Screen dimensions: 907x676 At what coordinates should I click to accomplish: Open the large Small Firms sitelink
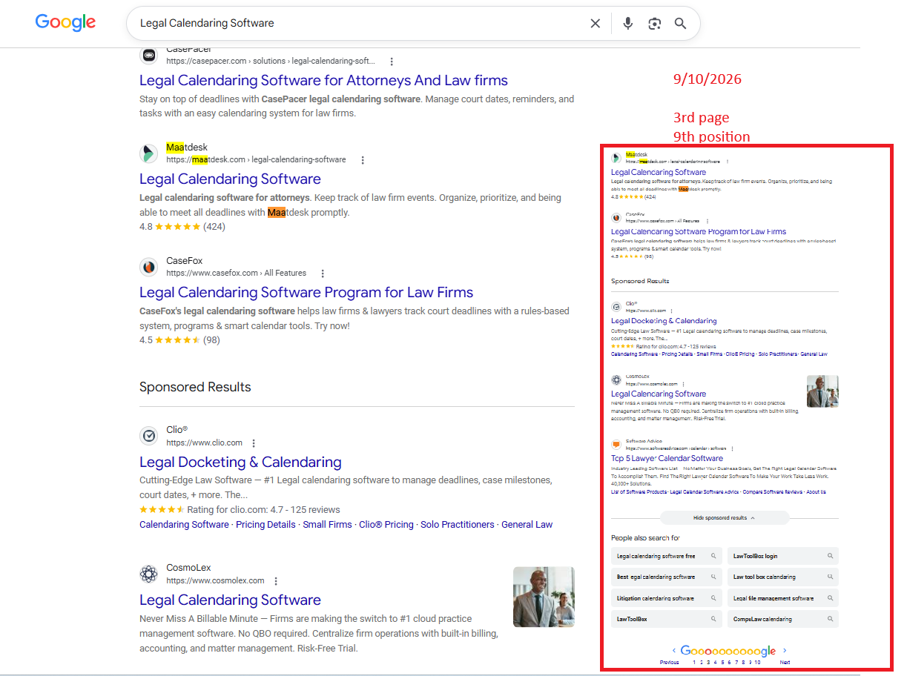tap(327, 524)
